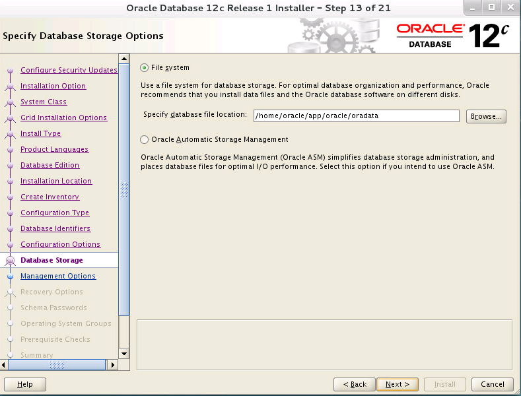Click the step list scroll up arrow

[124, 59]
